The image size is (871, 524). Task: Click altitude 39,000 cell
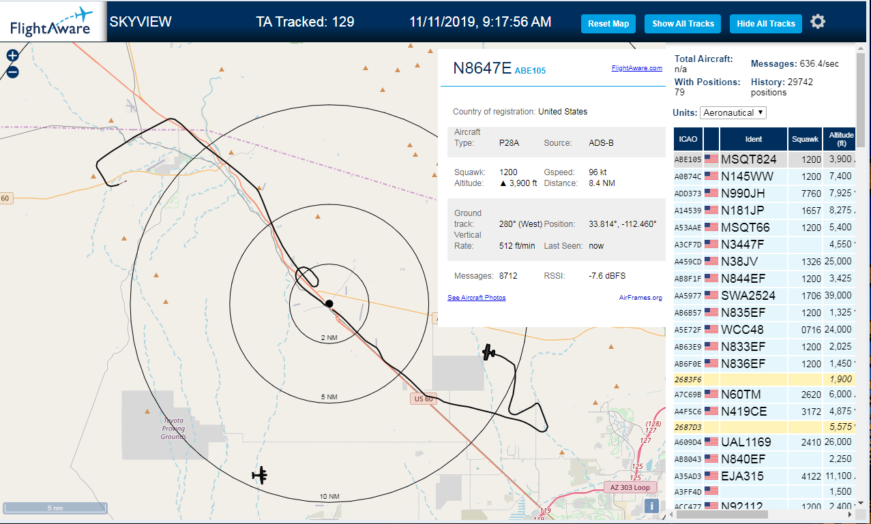pyautogui.click(x=838, y=296)
